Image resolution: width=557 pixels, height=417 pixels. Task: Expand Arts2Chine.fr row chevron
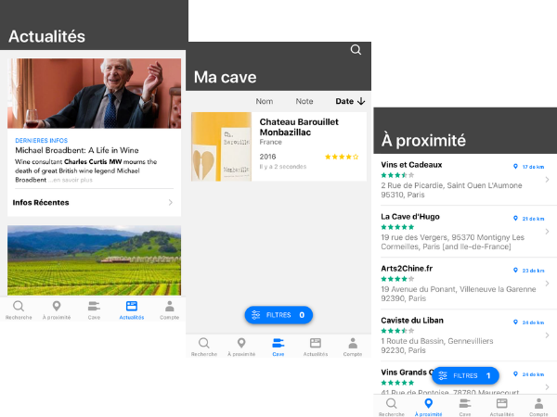[547, 284]
